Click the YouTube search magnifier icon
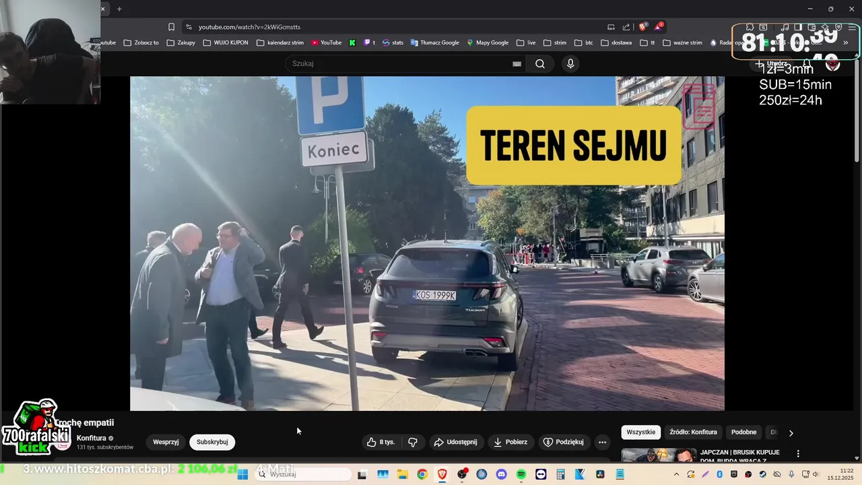 pyautogui.click(x=540, y=63)
